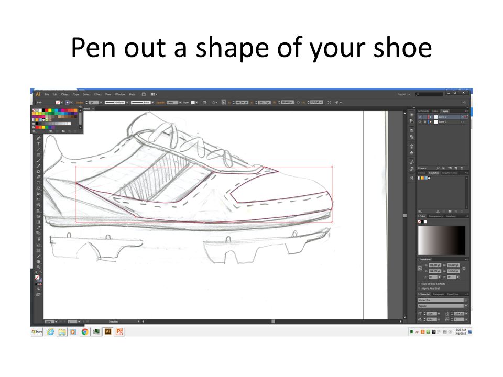
Task: Open the Window menu
Action: (x=120, y=94)
